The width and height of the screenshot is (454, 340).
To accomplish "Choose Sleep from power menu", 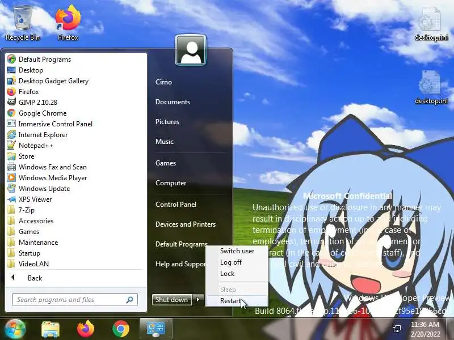I will [228, 290].
